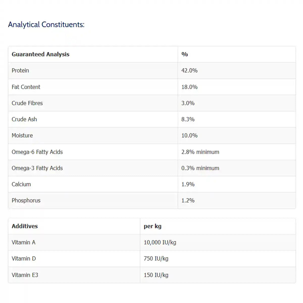Click the Omega-3 Fatty Acids label

click(37, 168)
